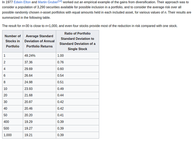Click the Ratio of Portfolio Standard Deviation header
The image size is (193, 144).
click(x=77, y=41)
